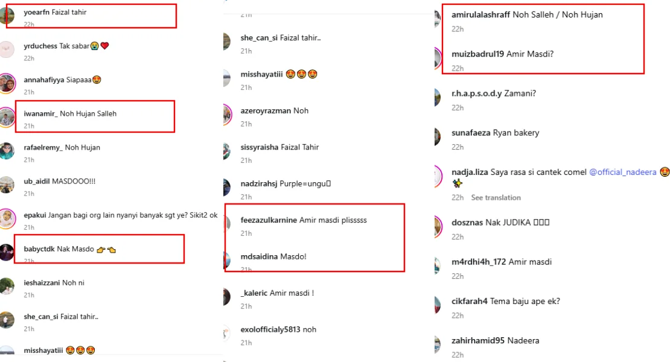Screen dimensions: 670x362
Task: Open azeroyrazman avatar picture
Action: (228, 115)
